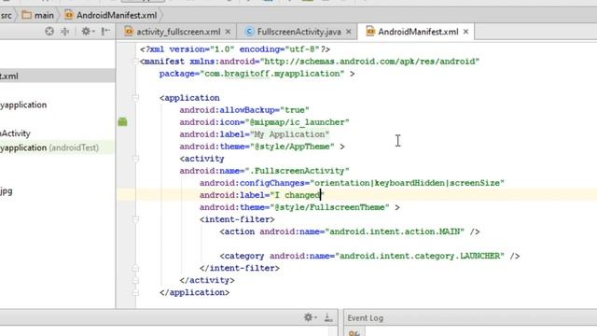Click the <activity opening tag text
This screenshot has width=597, height=336.
[201, 159]
